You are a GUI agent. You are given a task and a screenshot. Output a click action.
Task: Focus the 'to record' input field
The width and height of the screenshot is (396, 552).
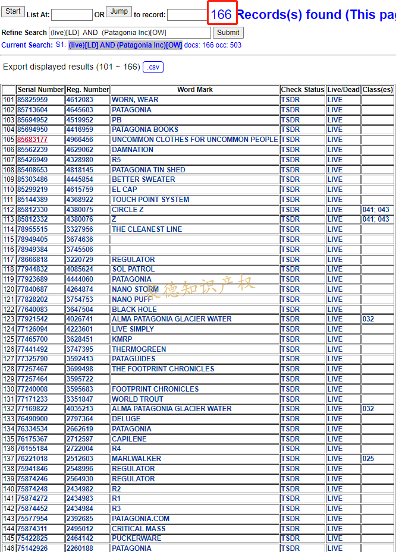(x=187, y=15)
